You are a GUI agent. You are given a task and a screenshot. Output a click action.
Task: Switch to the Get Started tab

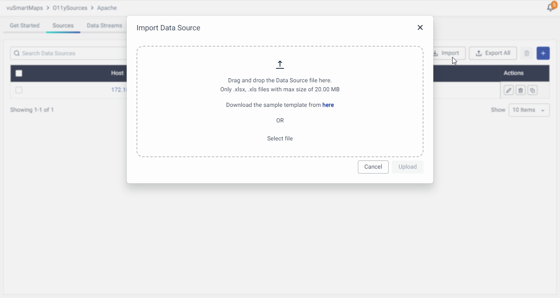tap(25, 25)
